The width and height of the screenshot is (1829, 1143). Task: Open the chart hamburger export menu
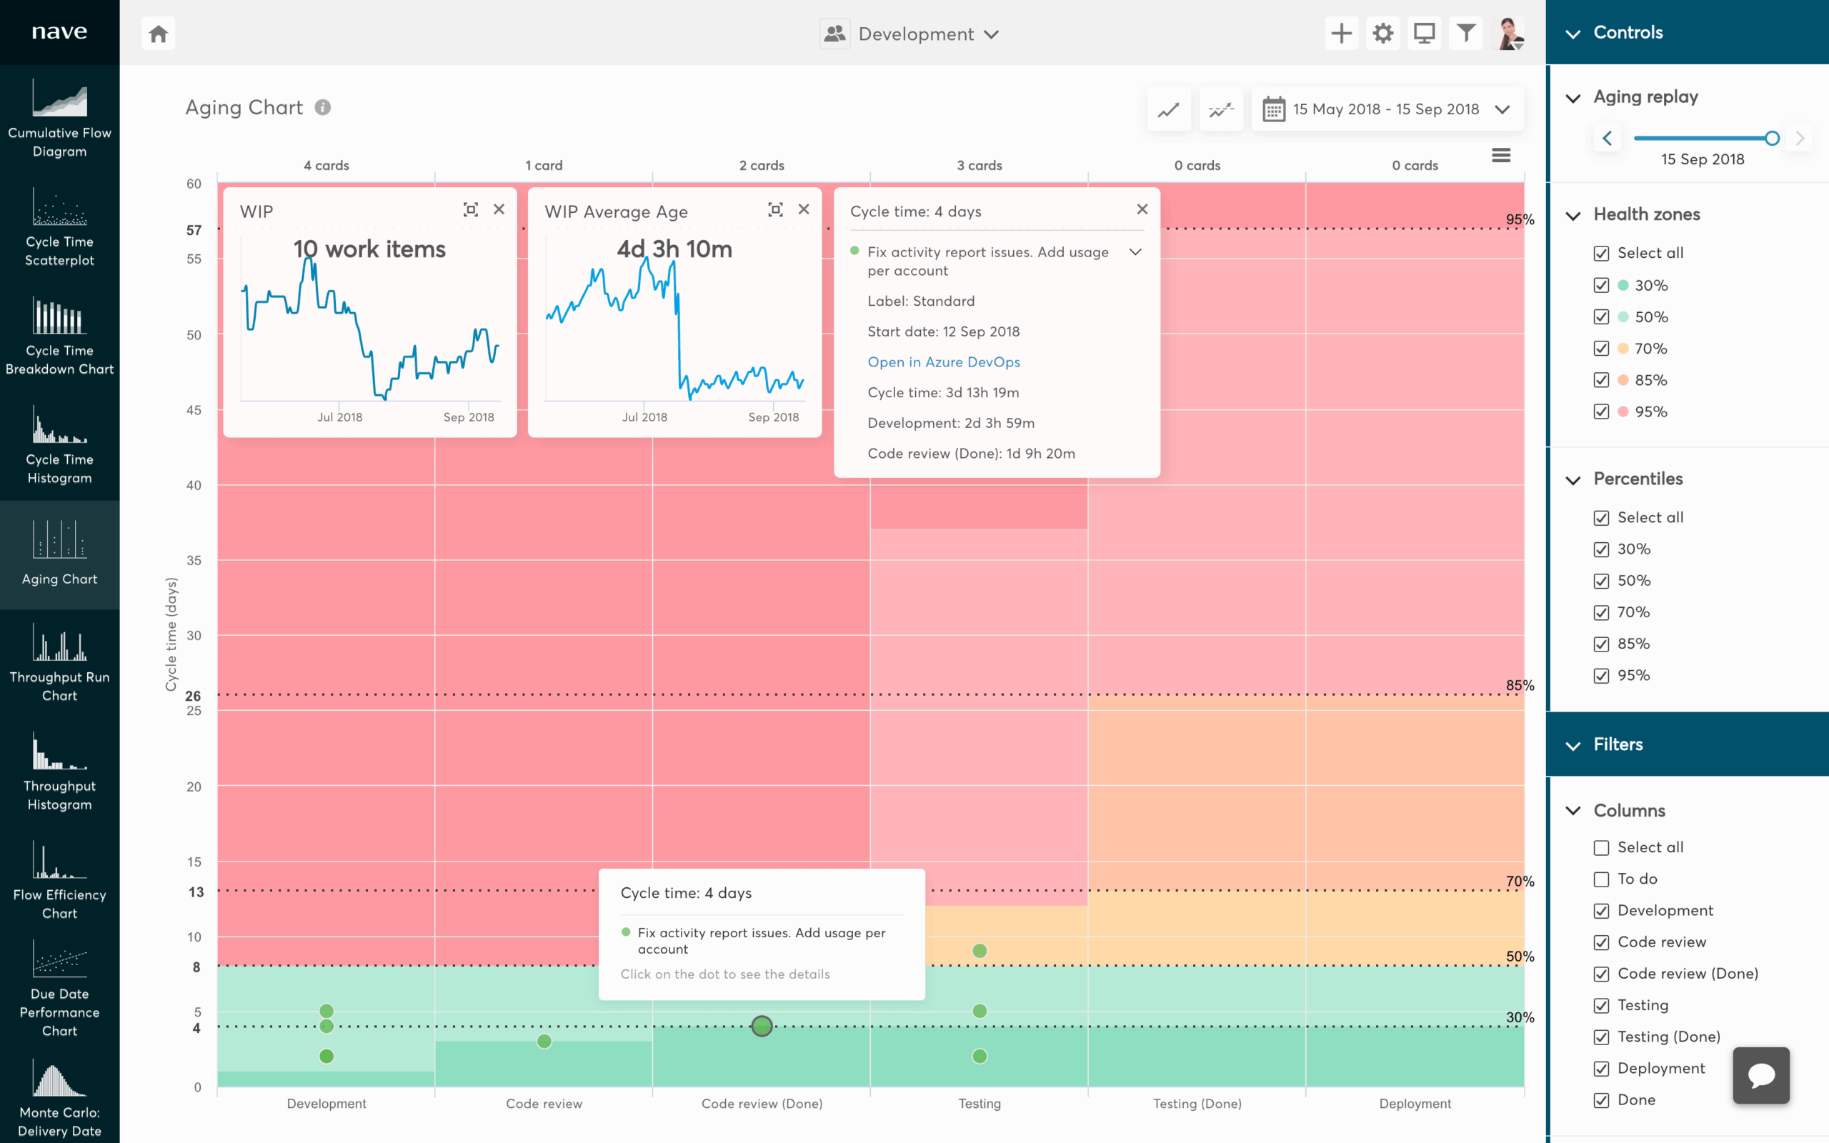coord(1502,154)
